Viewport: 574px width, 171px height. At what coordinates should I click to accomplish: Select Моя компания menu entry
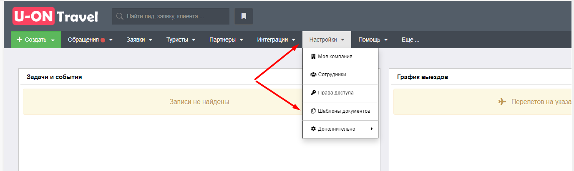340,57
